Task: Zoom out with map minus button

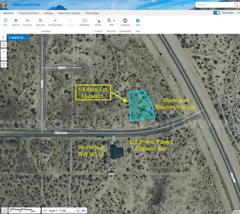Action: (x=4, y=58)
